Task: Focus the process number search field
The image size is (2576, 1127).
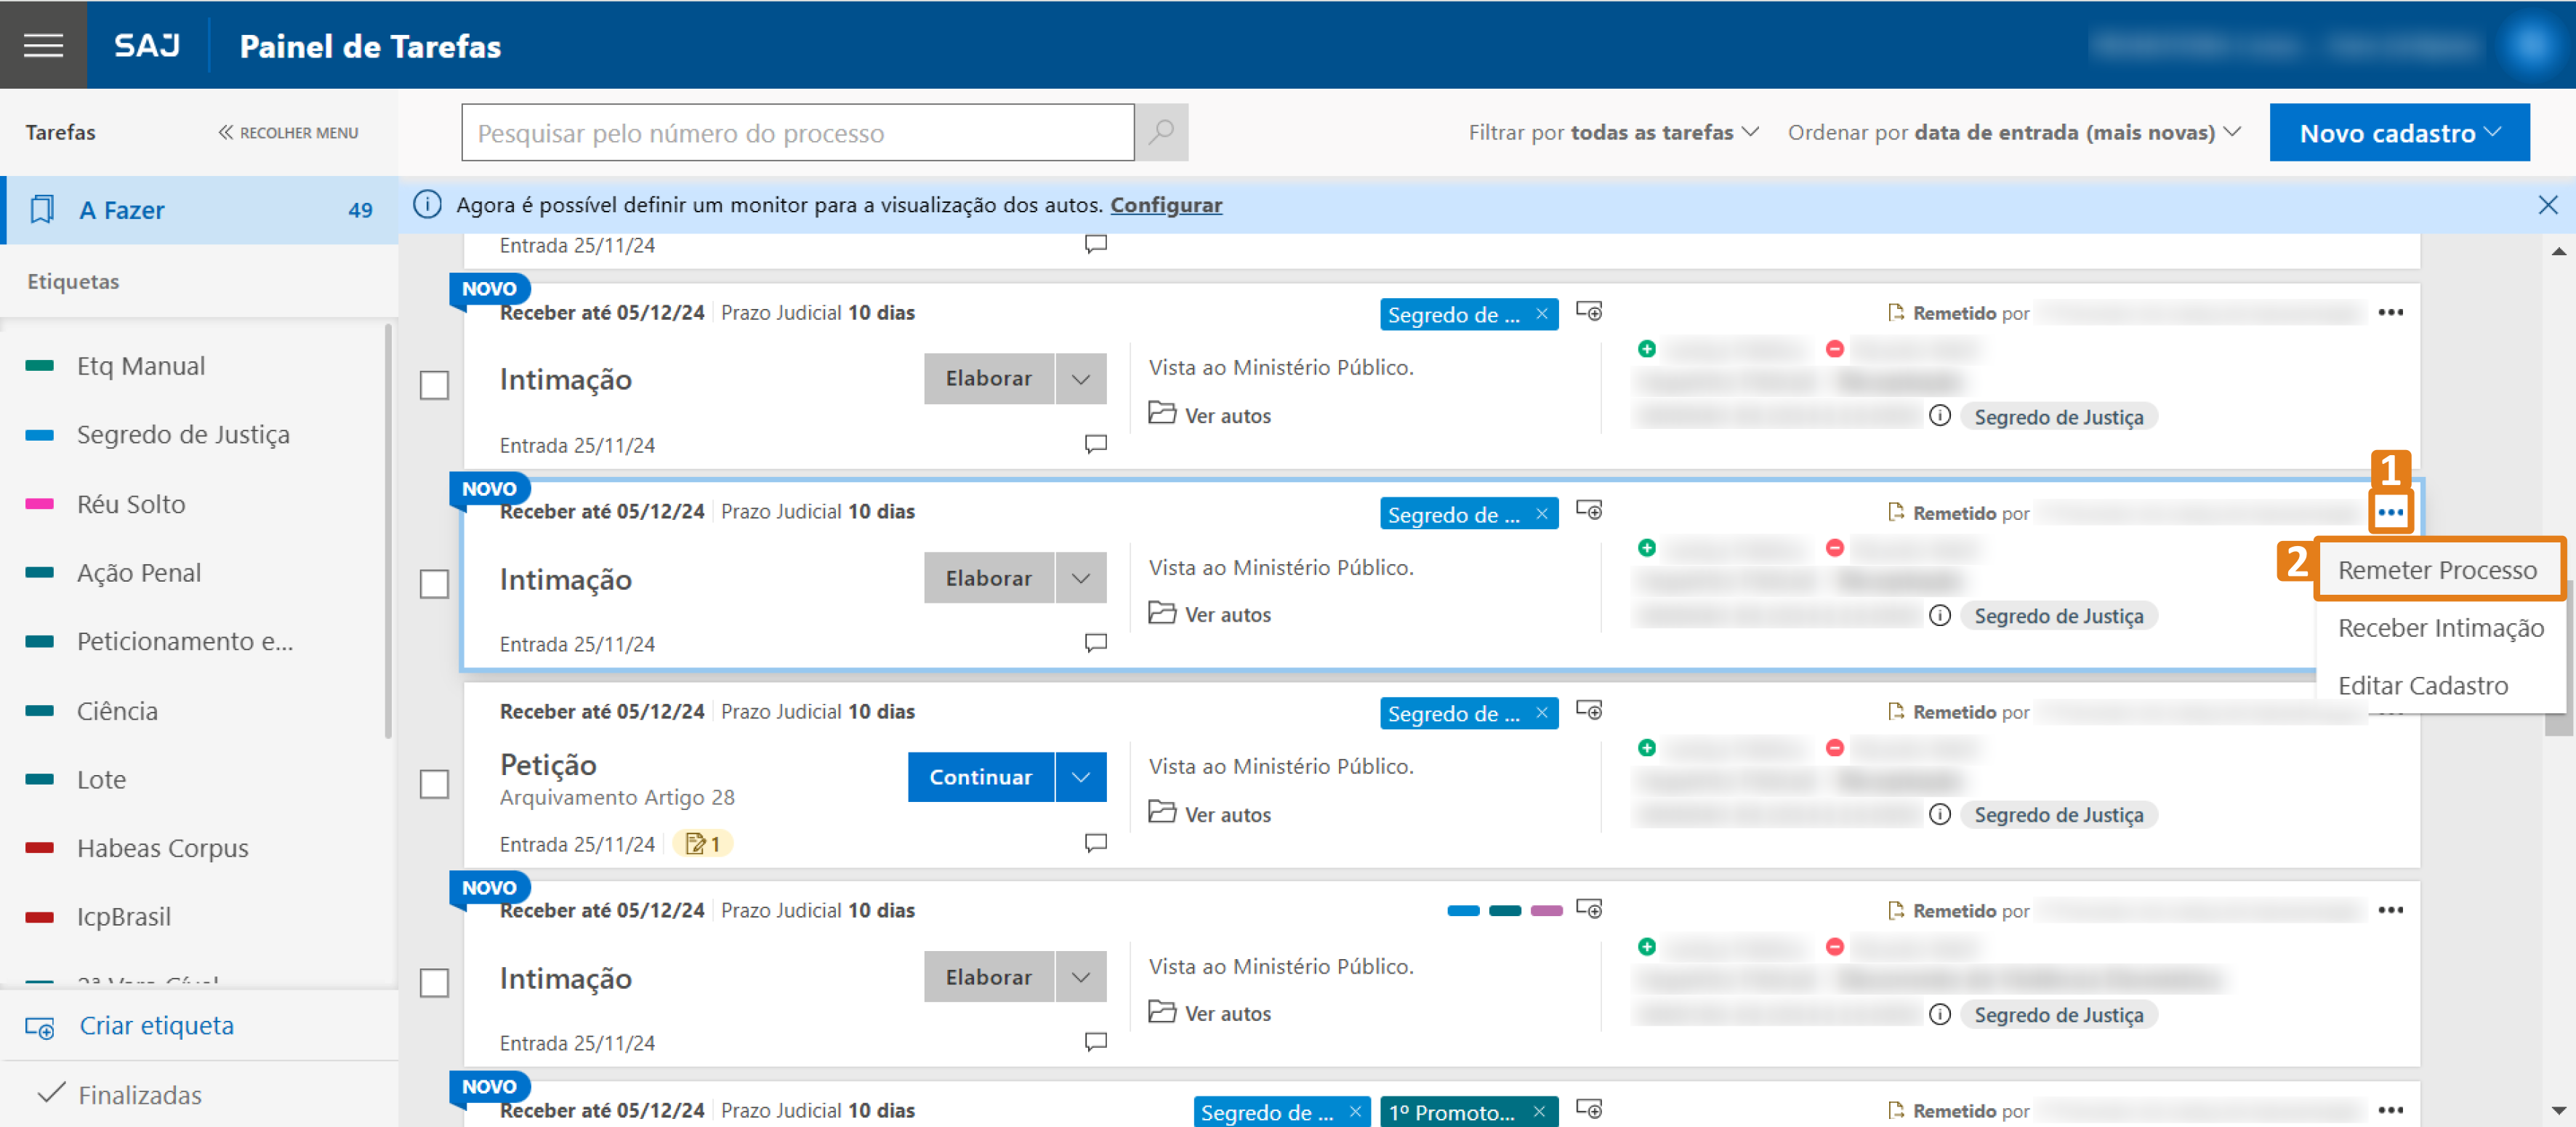Action: (797, 132)
